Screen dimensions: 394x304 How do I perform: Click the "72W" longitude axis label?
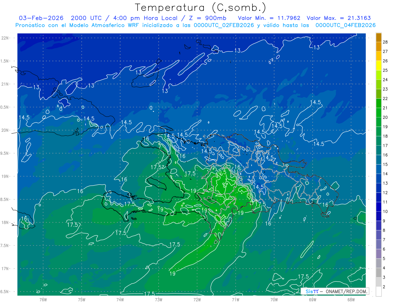pos(197,299)
